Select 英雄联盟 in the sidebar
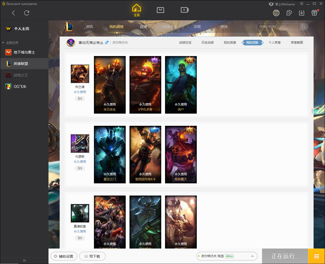The image size is (325, 264). [24, 64]
